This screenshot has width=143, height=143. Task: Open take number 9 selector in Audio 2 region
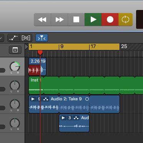pos(39,99)
